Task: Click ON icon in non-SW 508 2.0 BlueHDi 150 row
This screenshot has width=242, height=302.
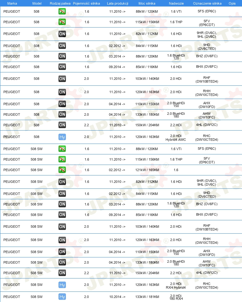Action: pos(62,104)
